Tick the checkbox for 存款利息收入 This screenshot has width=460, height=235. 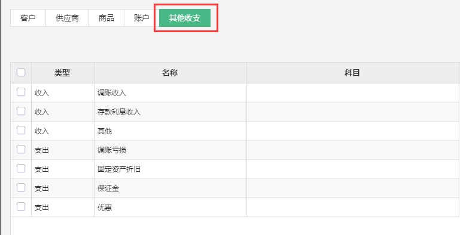(x=21, y=111)
